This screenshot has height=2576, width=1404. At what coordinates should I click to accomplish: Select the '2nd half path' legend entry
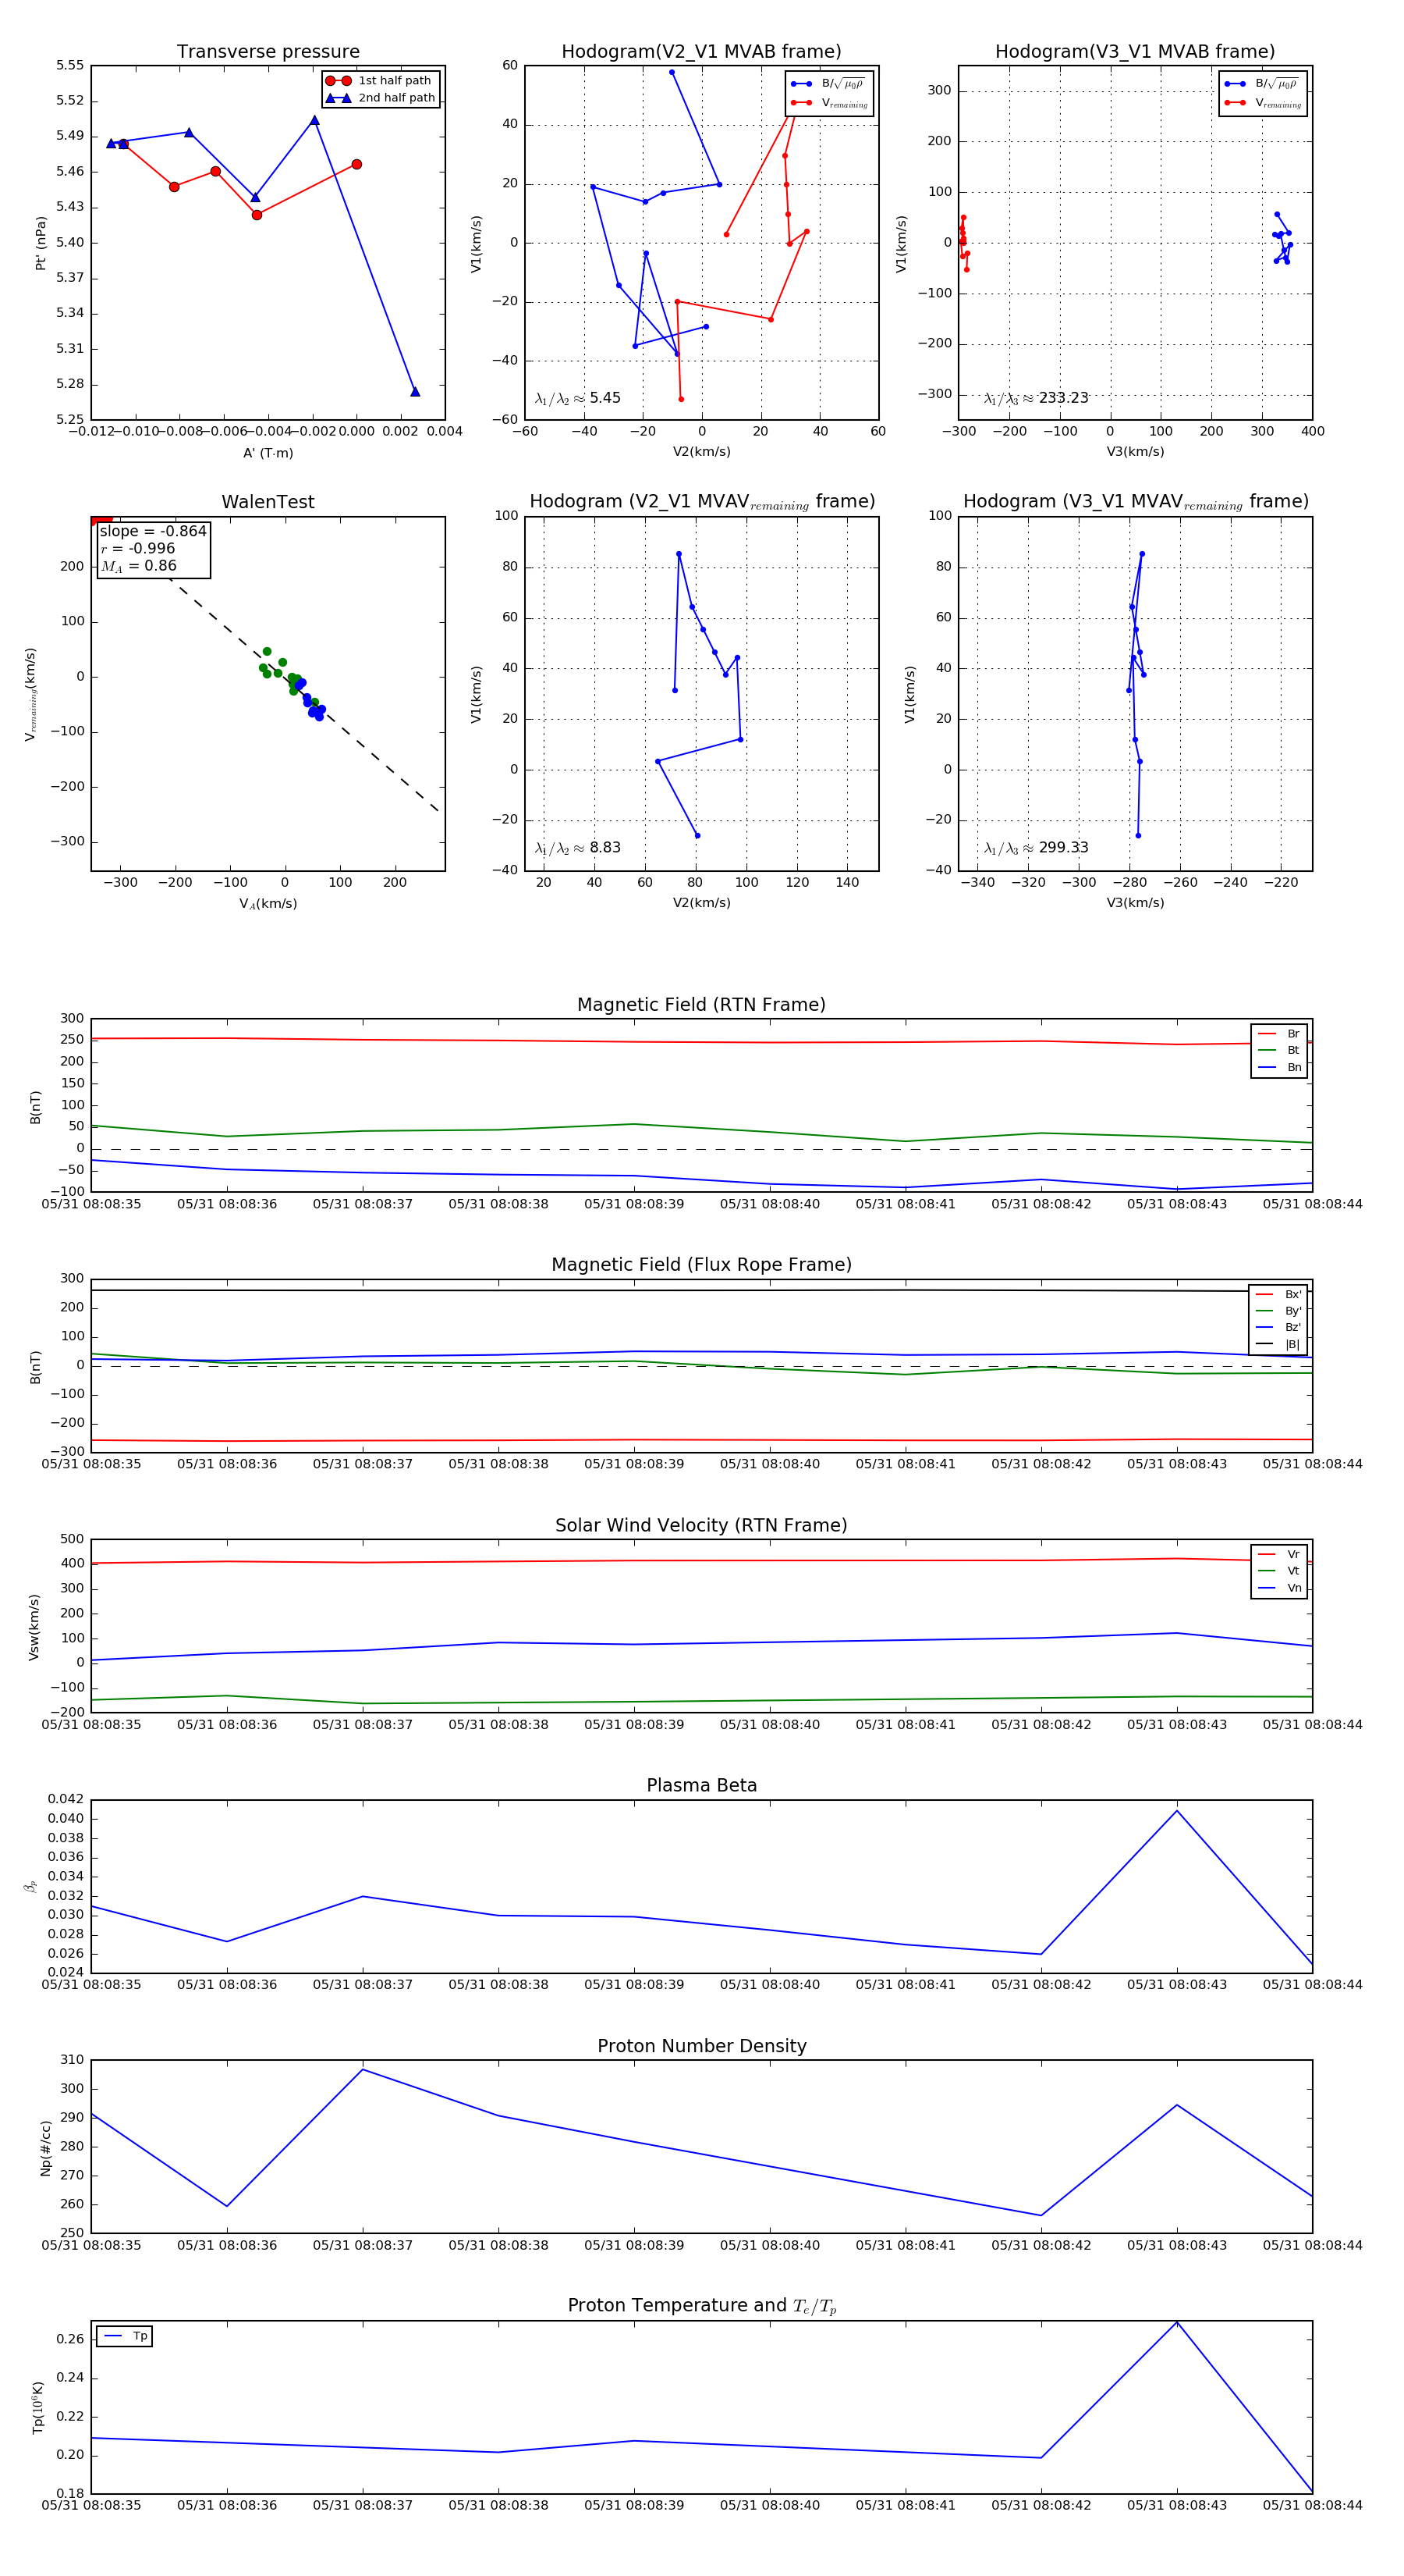coord(380,98)
